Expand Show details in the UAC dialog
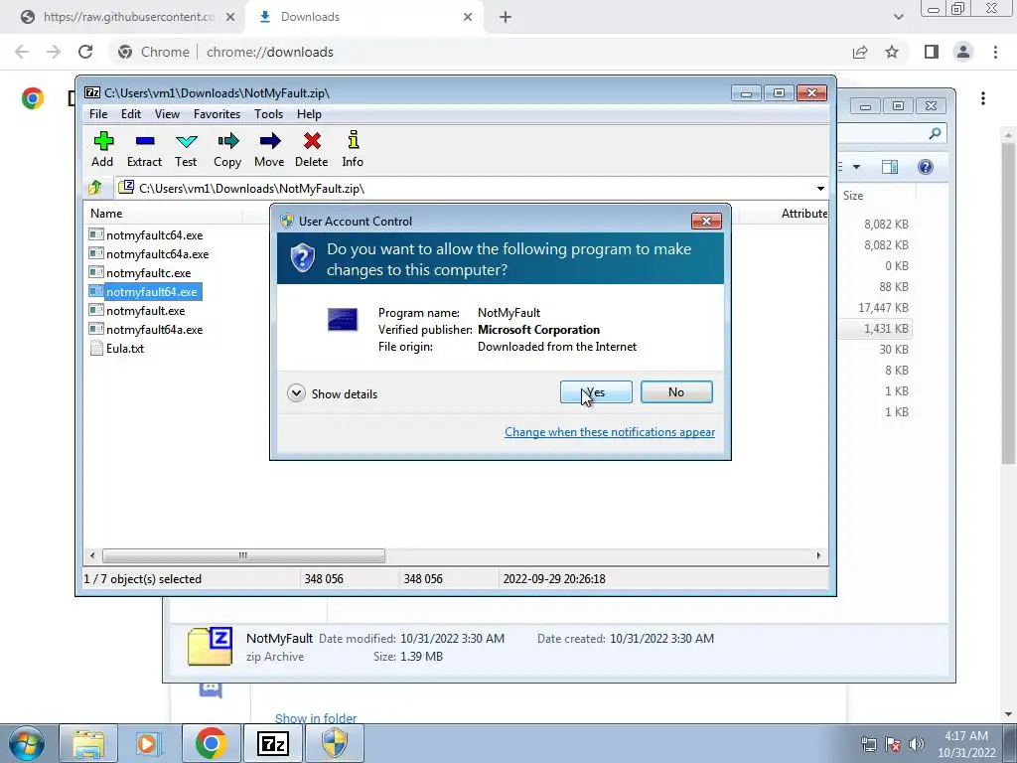This screenshot has height=763, width=1017. click(x=332, y=393)
